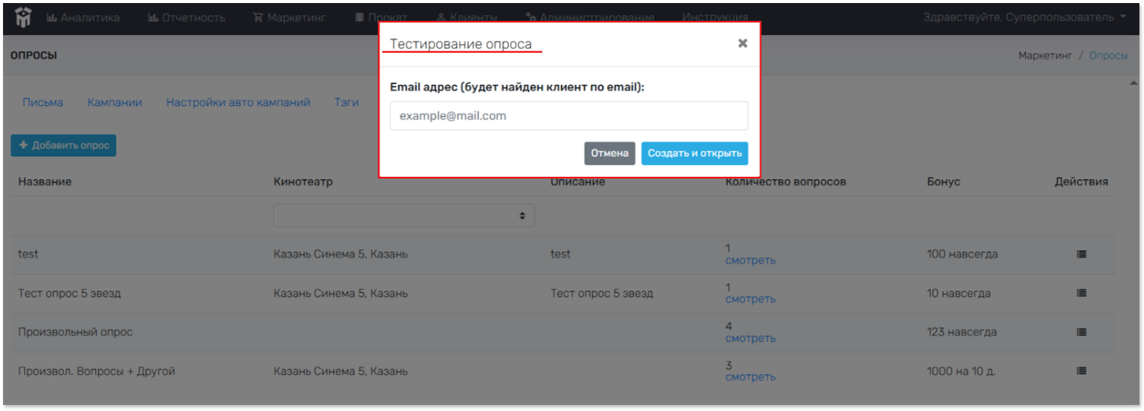Open the Аналитика menu
This screenshot has height=411, width=1144.
click(x=83, y=18)
